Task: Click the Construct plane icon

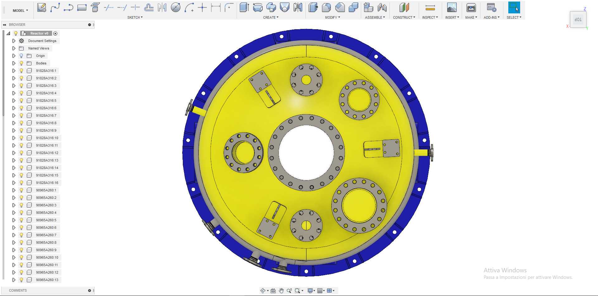Action: [x=404, y=7]
